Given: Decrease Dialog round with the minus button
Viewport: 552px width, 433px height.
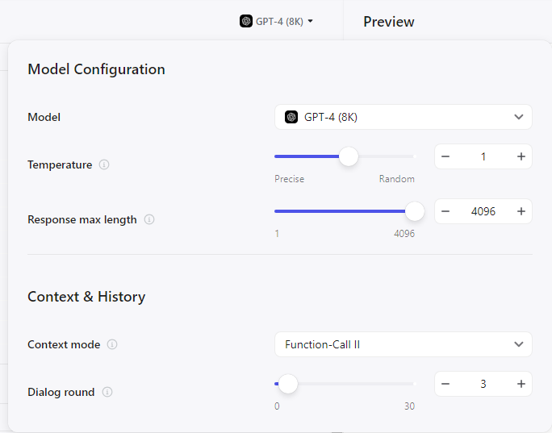Looking at the screenshot, I should [445, 384].
